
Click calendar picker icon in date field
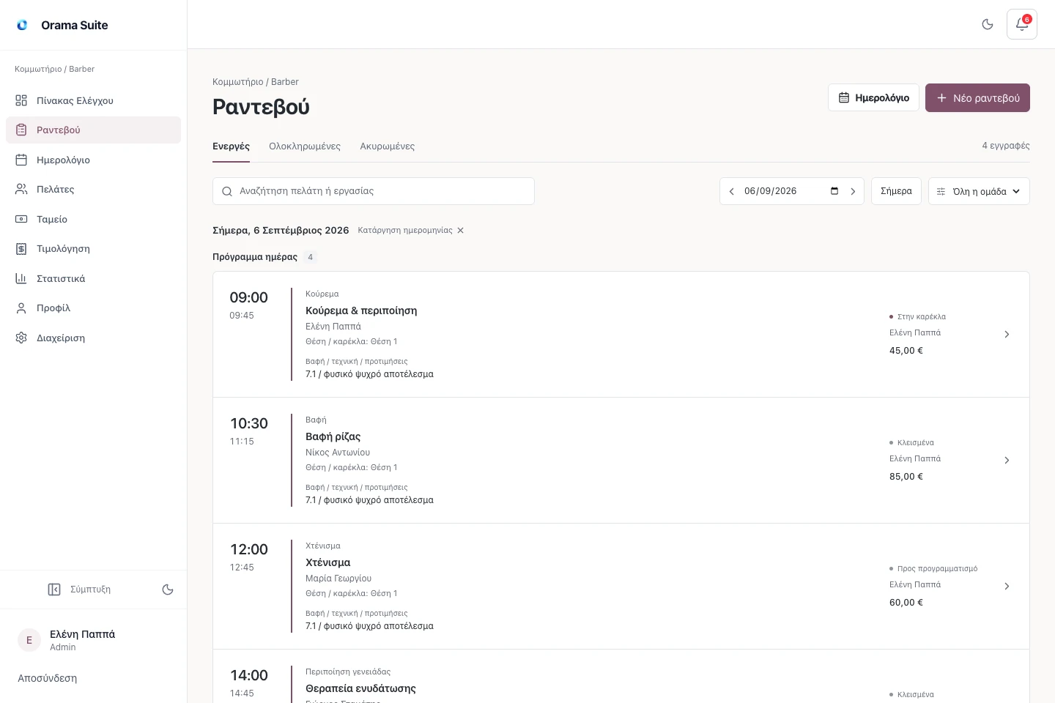click(834, 191)
